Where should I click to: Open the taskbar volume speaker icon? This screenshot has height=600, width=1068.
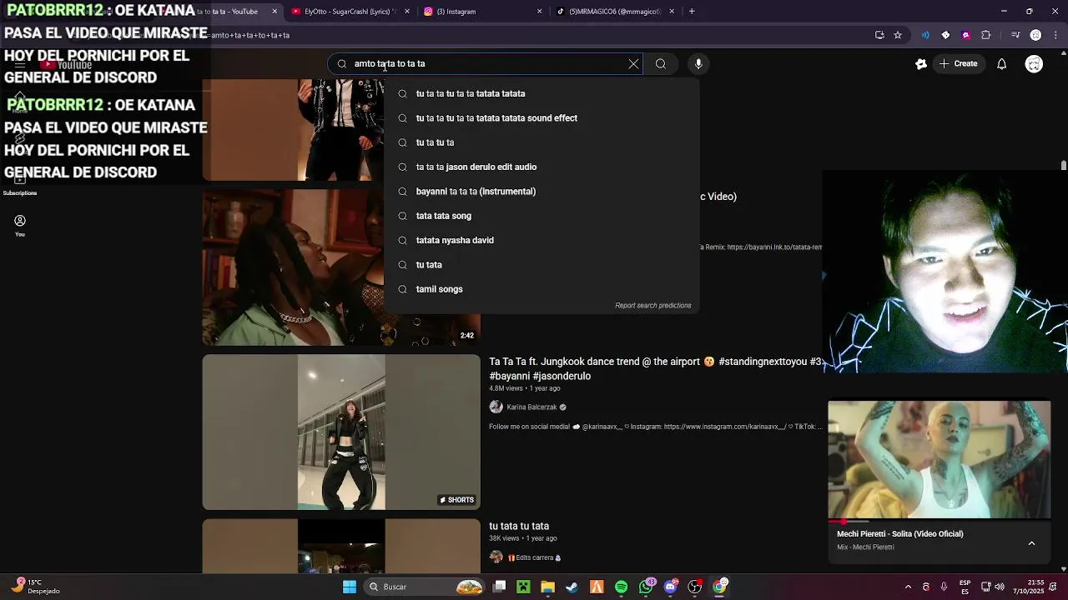click(x=1000, y=587)
